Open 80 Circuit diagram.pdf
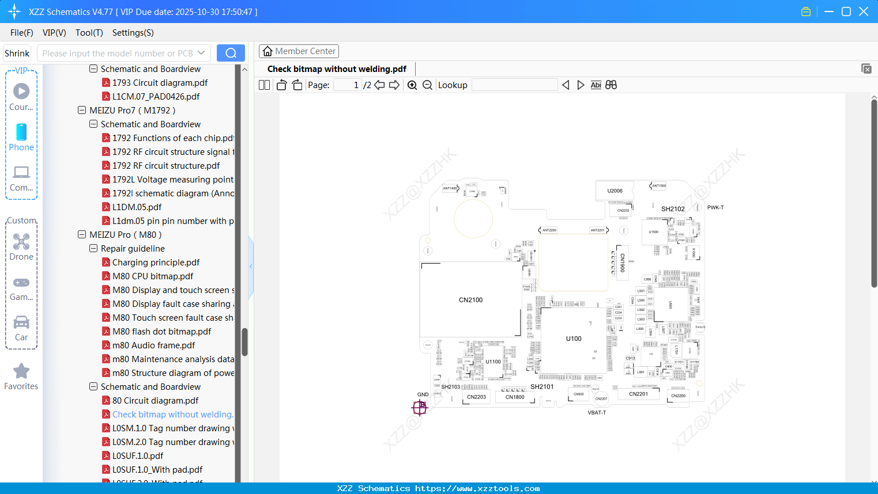The width and height of the screenshot is (878, 494). [x=155, y=400]
